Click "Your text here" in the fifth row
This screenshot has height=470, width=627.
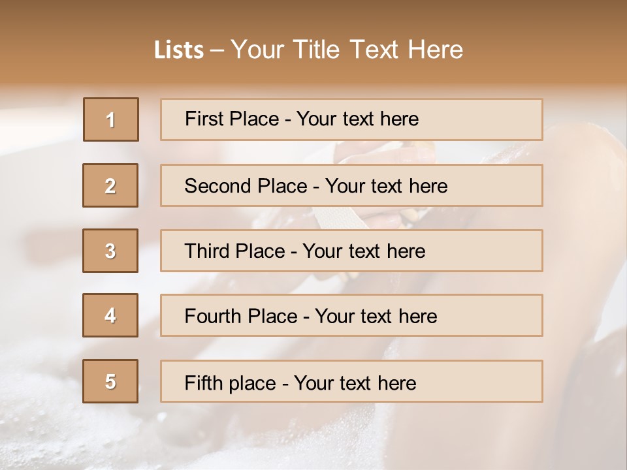tap(355, 383)
